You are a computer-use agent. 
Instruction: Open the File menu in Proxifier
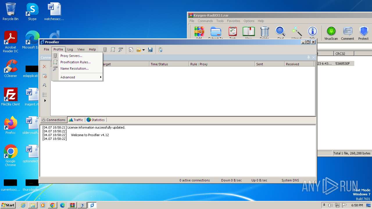point(46,49)
